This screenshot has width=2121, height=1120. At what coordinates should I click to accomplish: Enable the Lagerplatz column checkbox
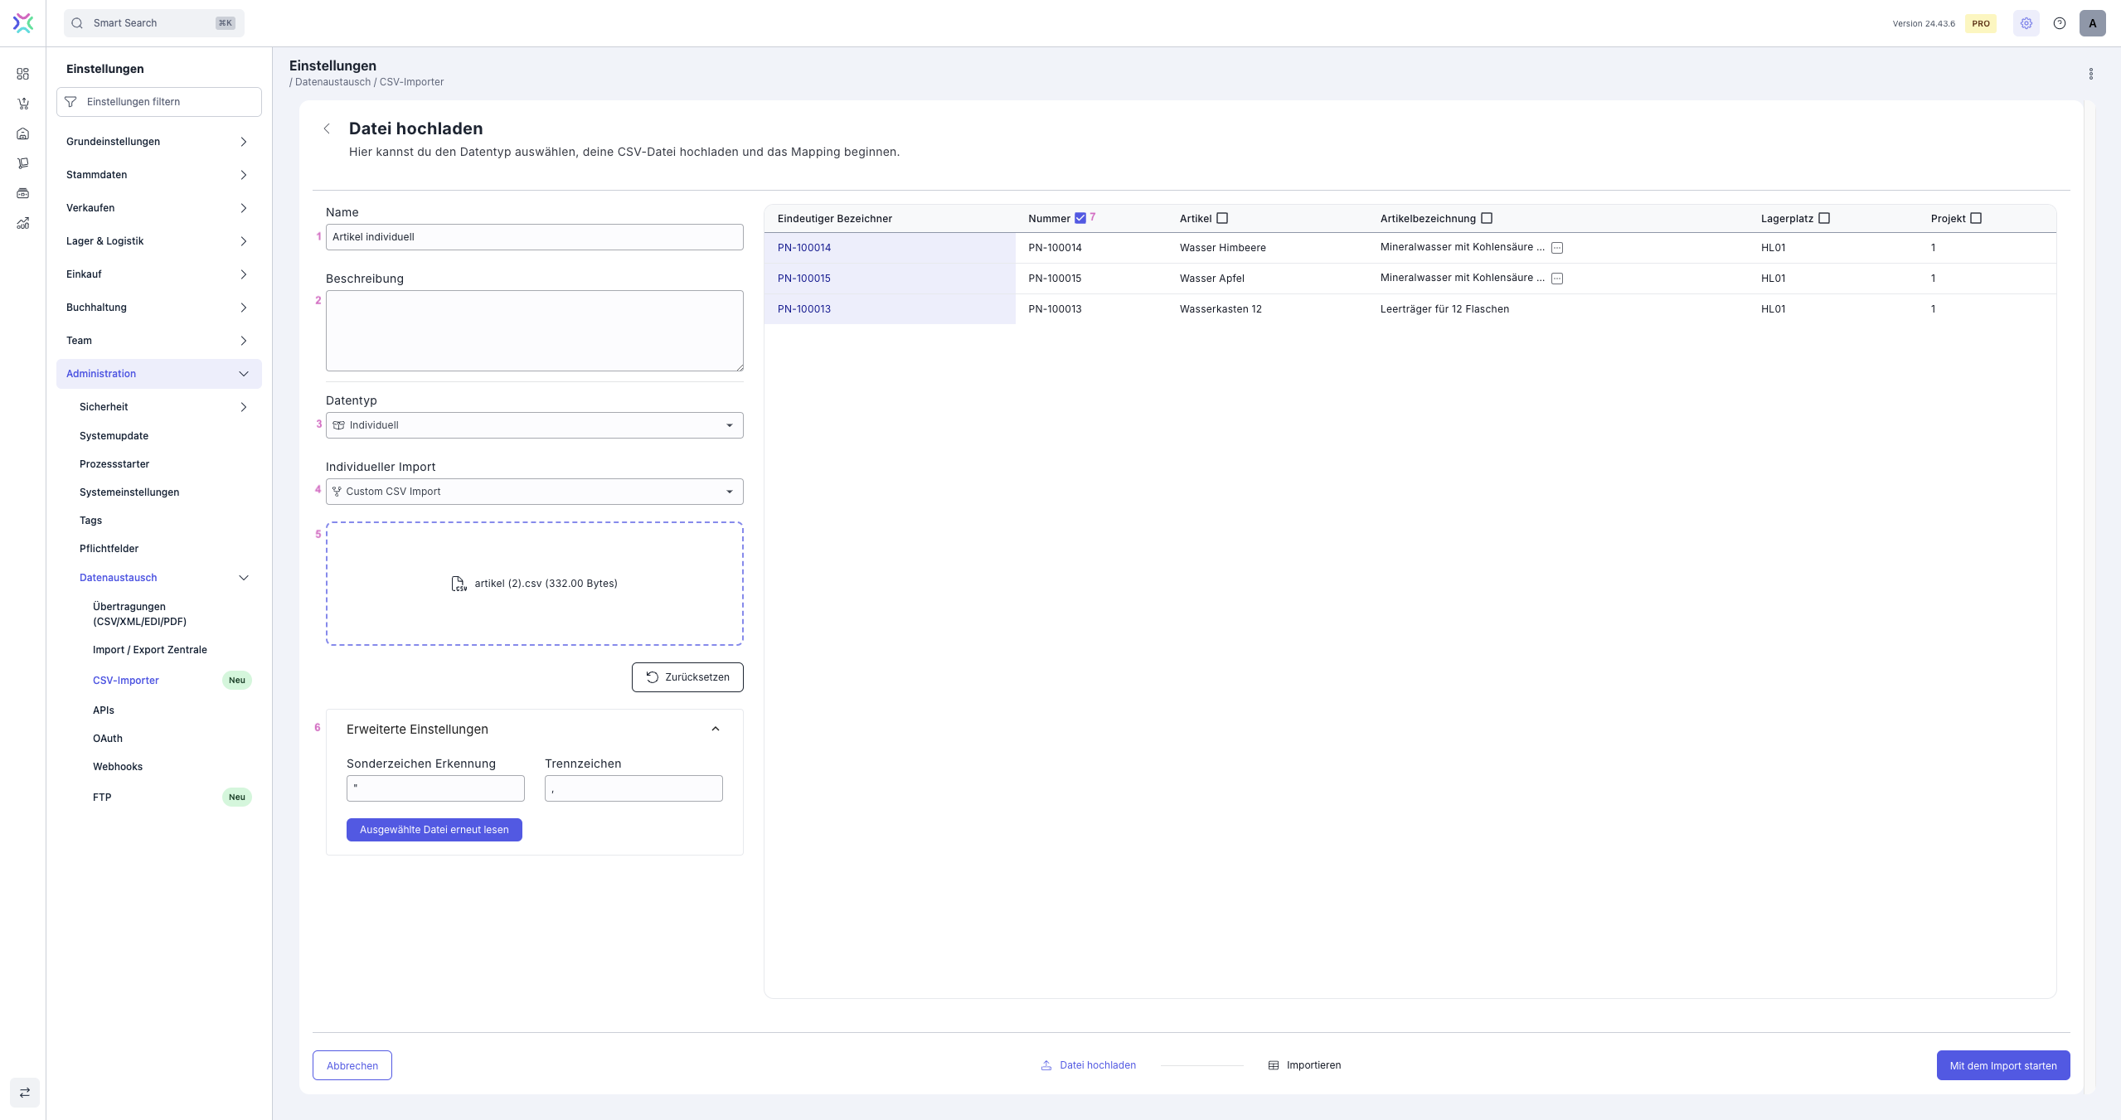pos(1823,218)
